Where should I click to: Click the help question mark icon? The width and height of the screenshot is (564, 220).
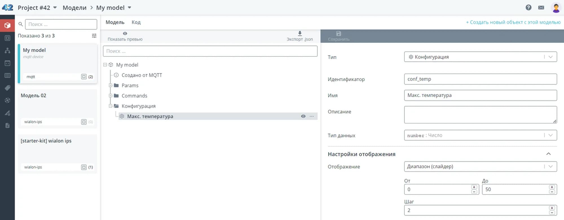[x=528, y=8]
